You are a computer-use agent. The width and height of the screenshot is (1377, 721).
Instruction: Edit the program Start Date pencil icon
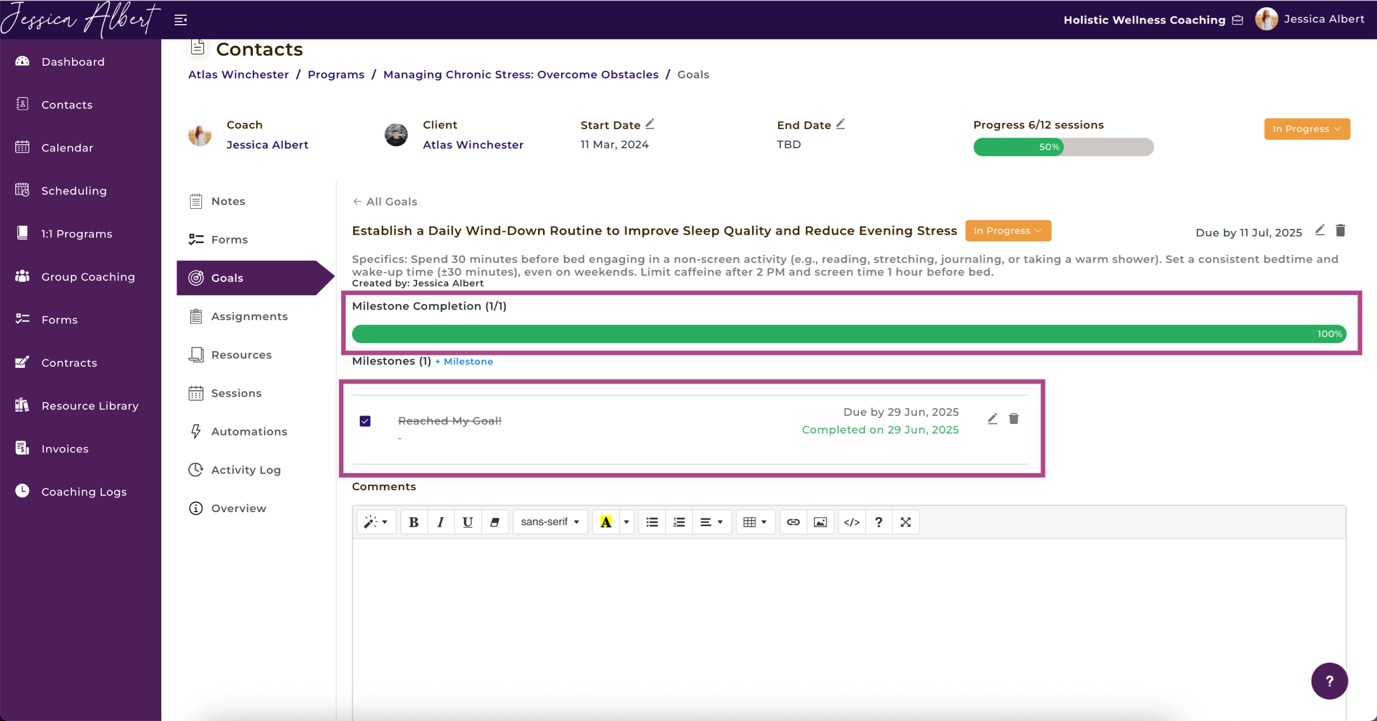click(x=650, y=124)
